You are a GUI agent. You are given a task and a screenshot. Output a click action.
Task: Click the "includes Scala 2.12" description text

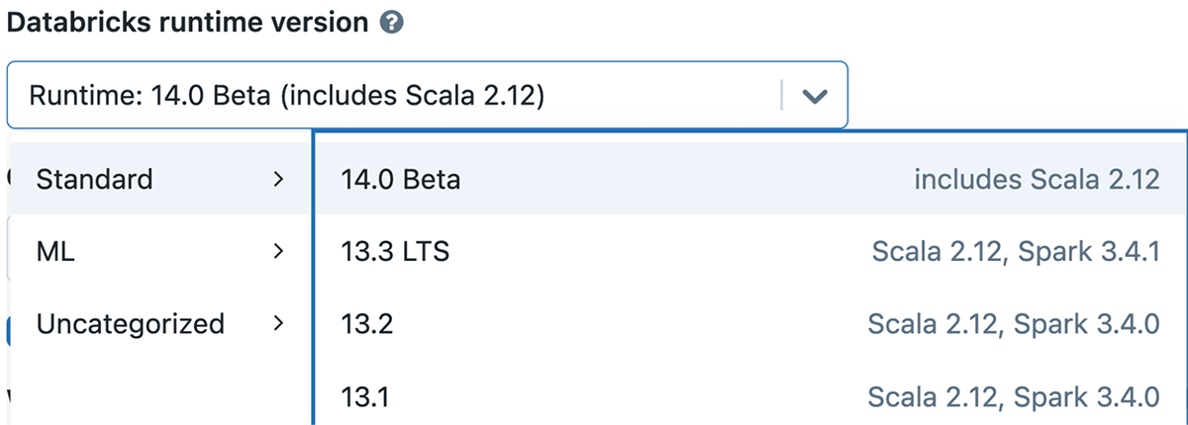[1036, 179]
